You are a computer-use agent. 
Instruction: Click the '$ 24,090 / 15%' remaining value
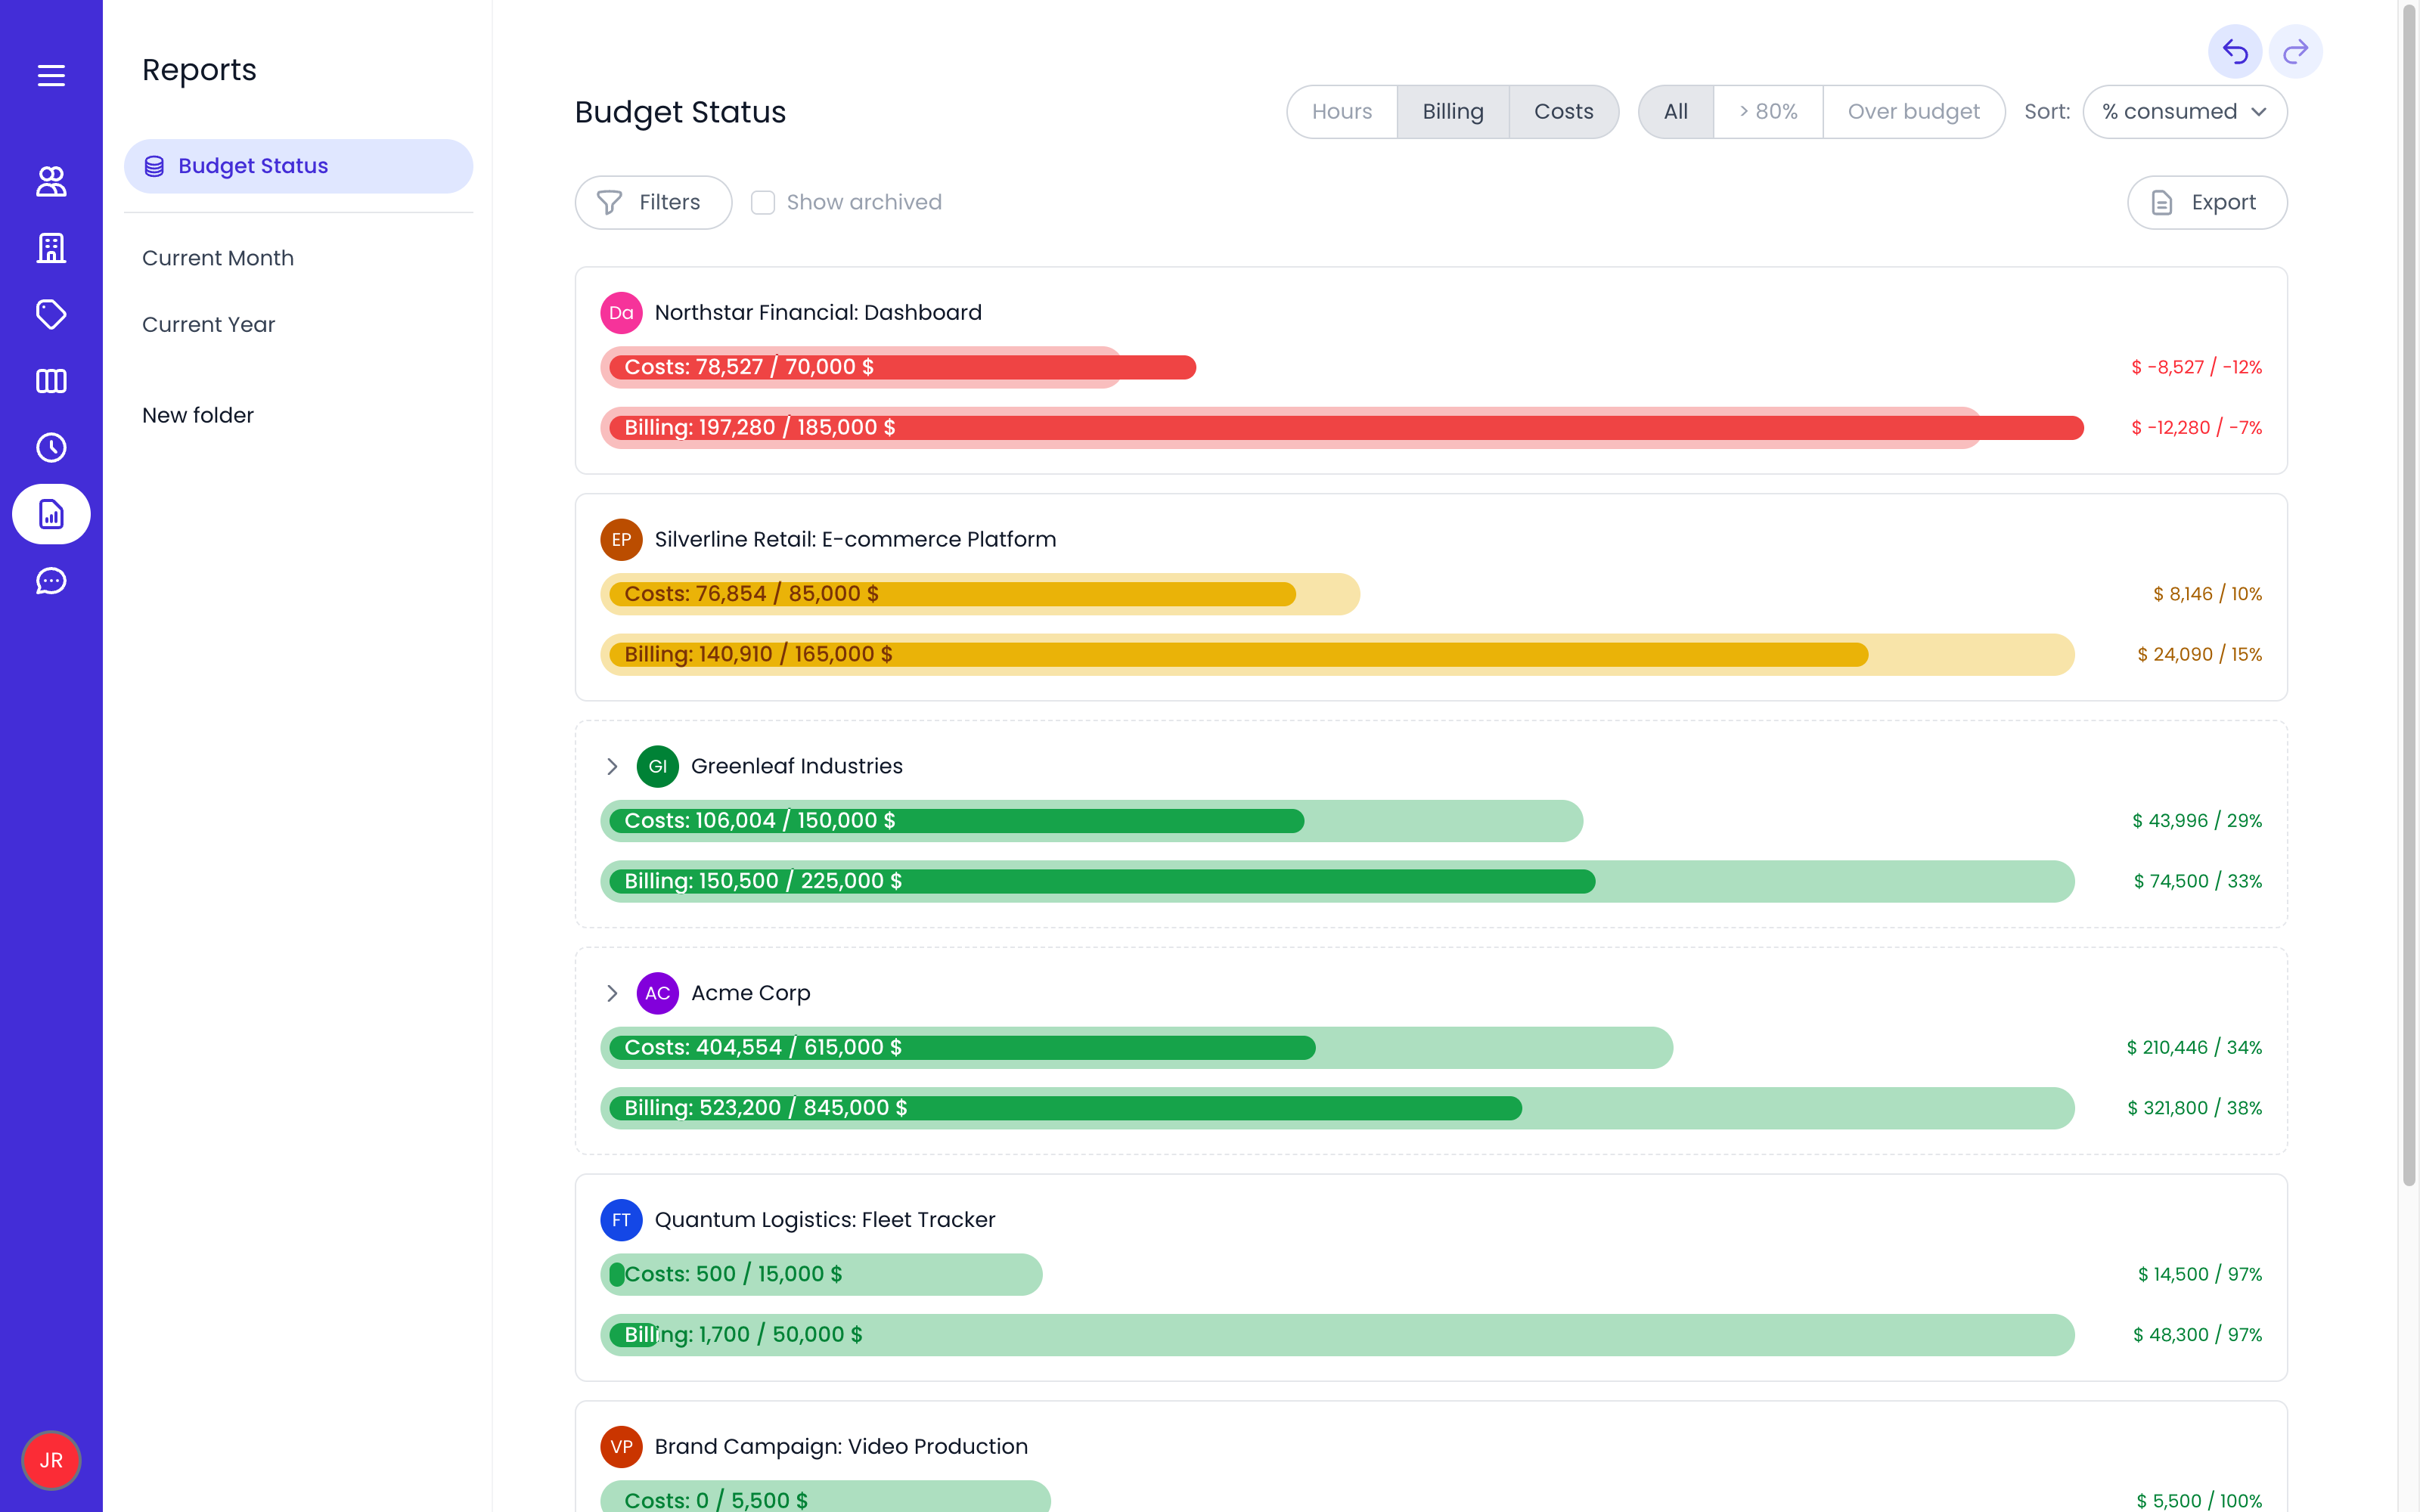click(x=2199, y=655)
